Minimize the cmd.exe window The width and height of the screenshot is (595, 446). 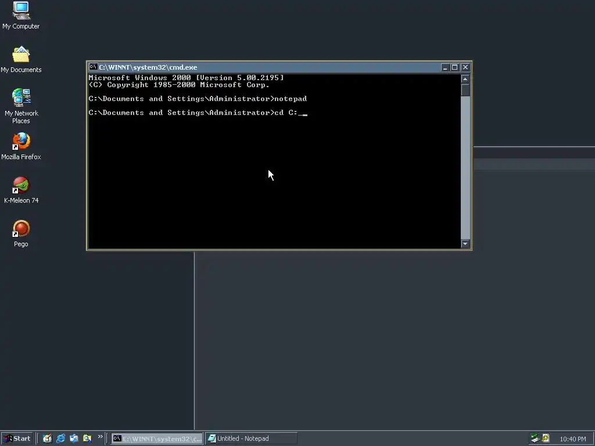click(445, 67)
